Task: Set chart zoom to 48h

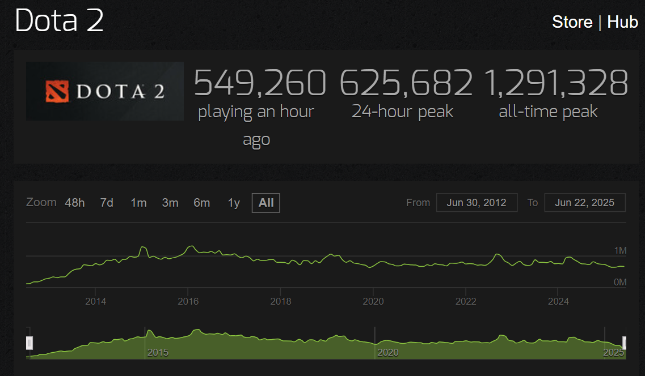Action: pyautogui.click(x=74, y=203)
